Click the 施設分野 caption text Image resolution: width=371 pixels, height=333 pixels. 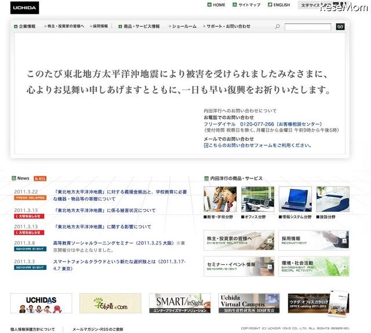[x=326, y=217]
